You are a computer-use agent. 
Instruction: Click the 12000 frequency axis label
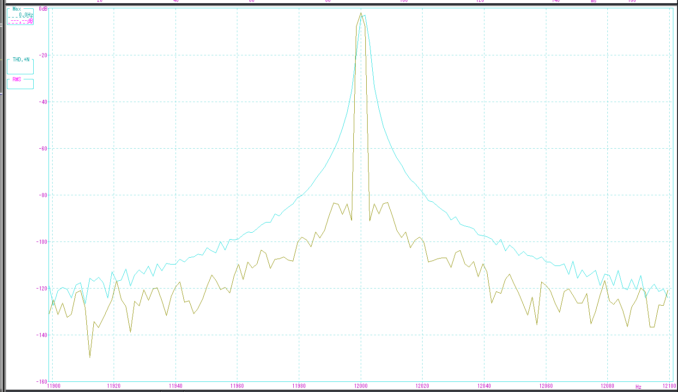[361, 386]
